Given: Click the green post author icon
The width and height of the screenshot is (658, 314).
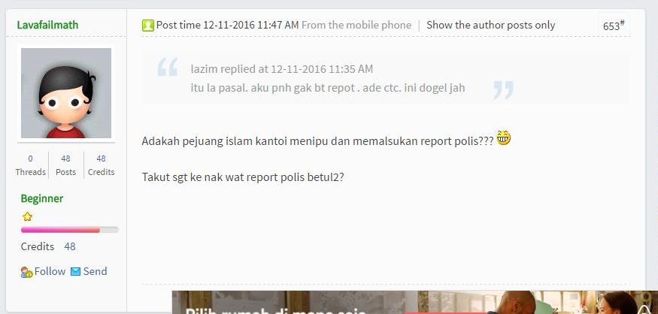Looking at the screenshot, I should click(x=148, y=26).
